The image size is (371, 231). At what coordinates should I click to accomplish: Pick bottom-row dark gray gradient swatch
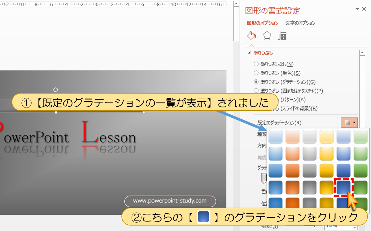pos(310,203)
